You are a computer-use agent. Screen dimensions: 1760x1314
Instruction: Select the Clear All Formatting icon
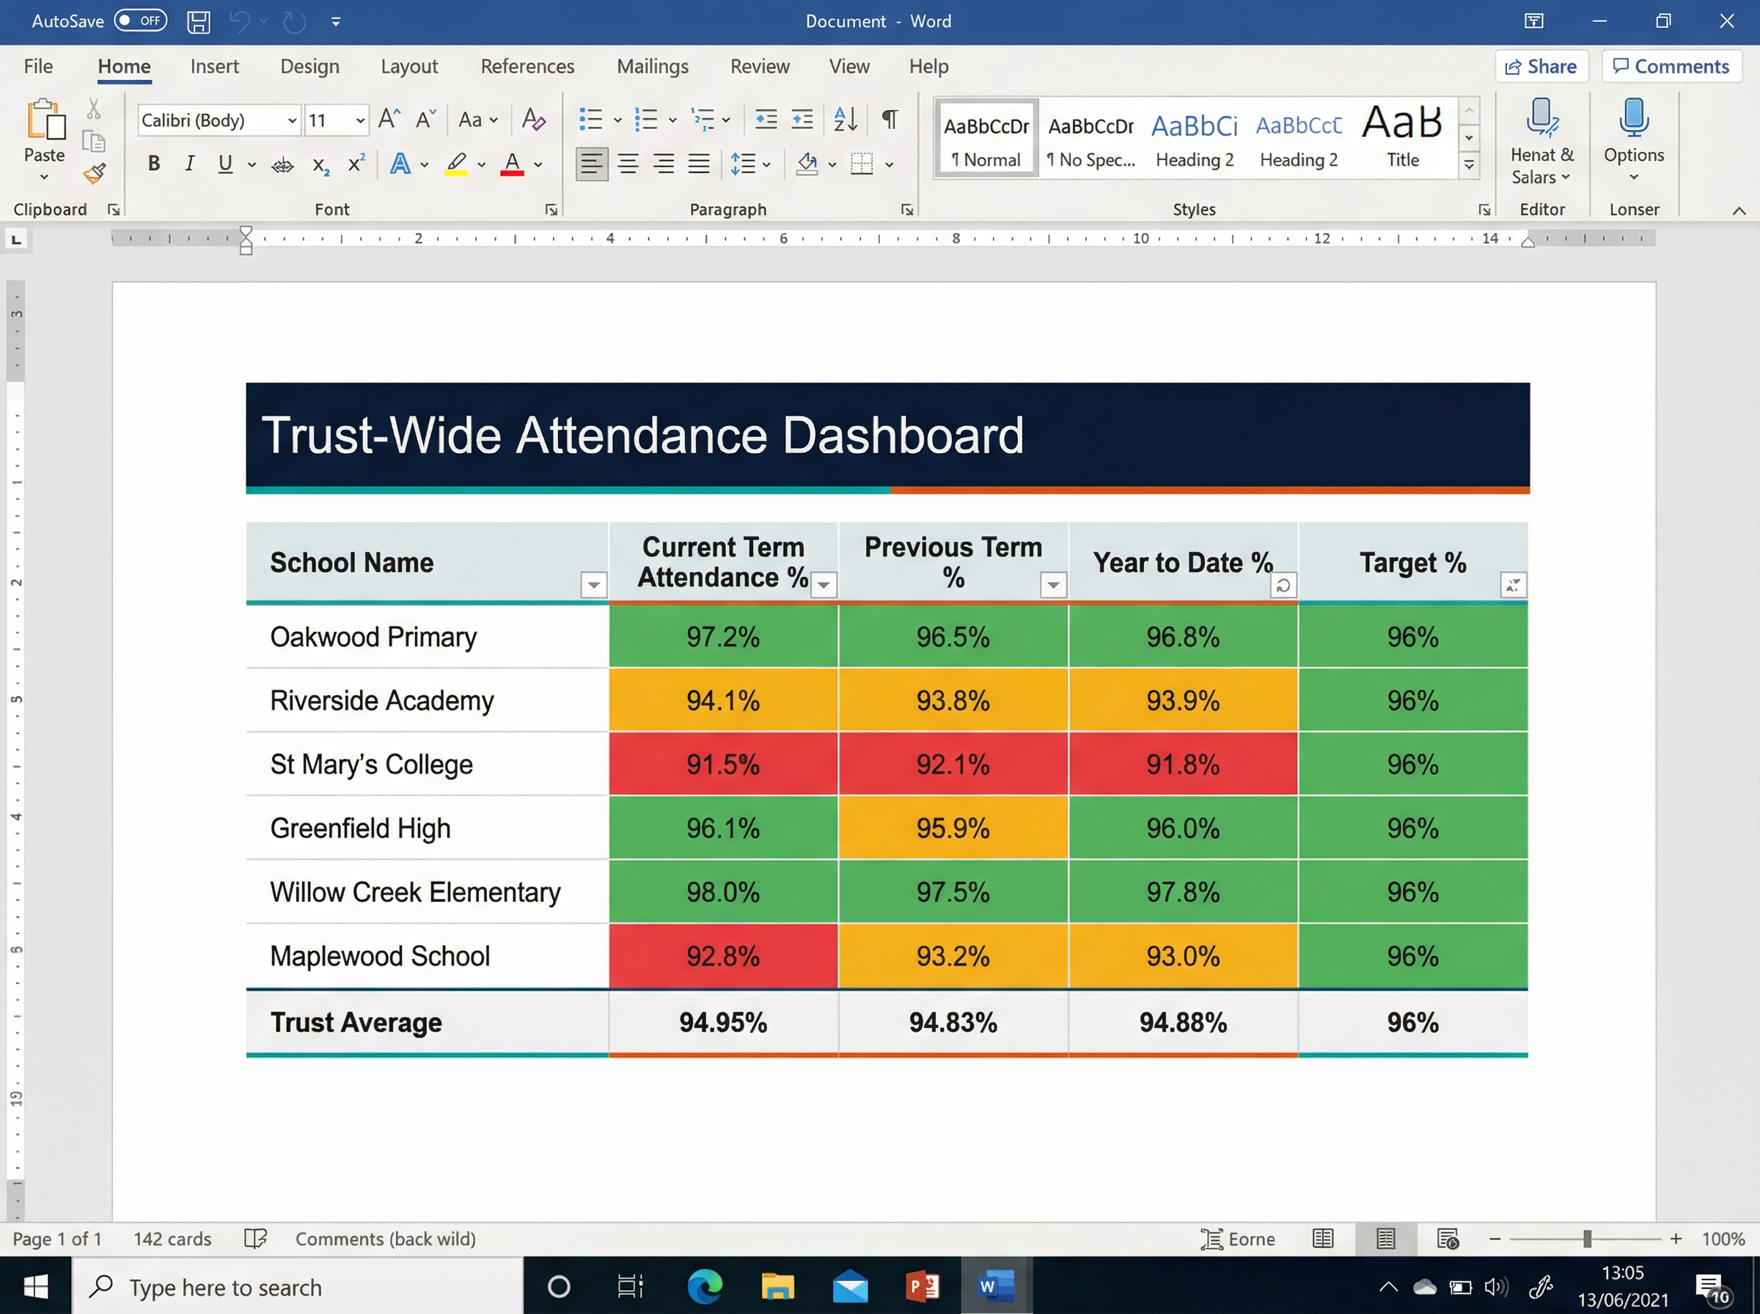(533, 120)
